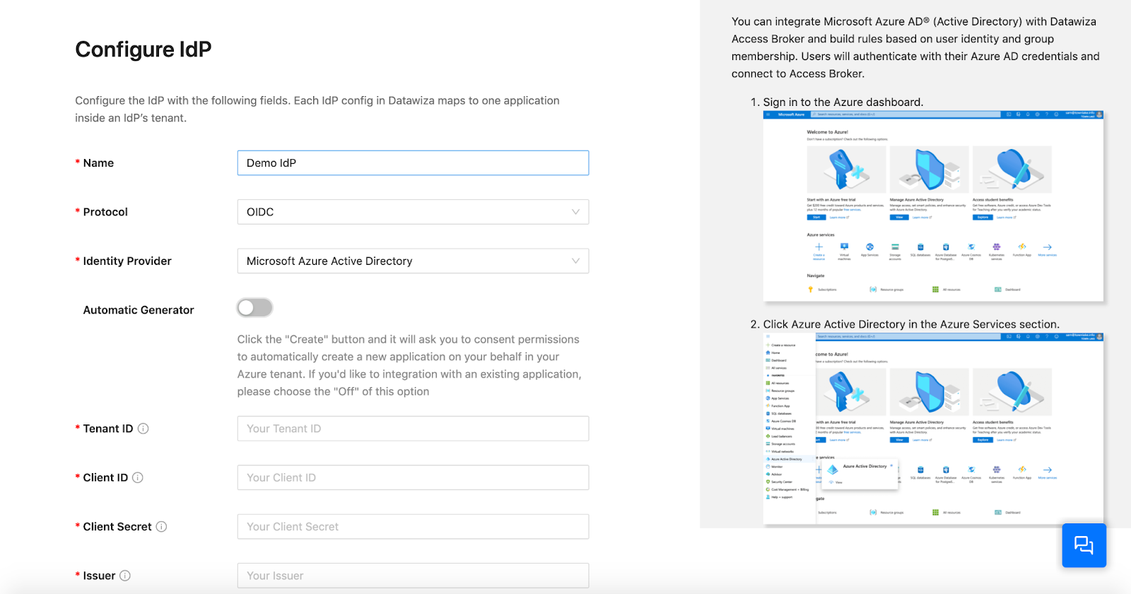Click the 'Click Azure Active Directory' step text
The image size is (1131, 594).
click(x=911, y=324)
